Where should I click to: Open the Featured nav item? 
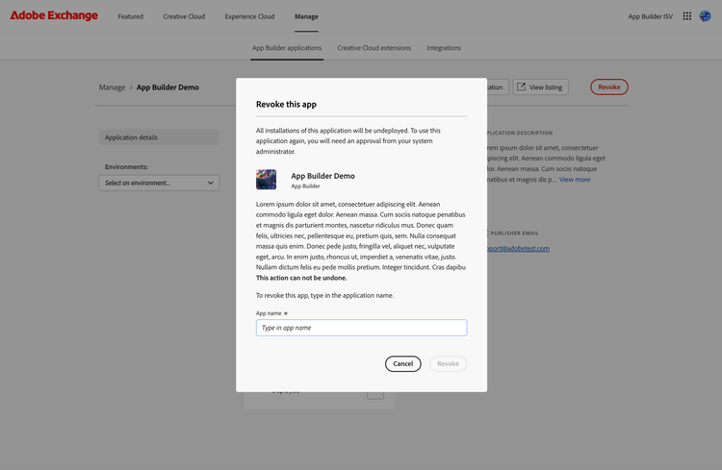point(130,16)
